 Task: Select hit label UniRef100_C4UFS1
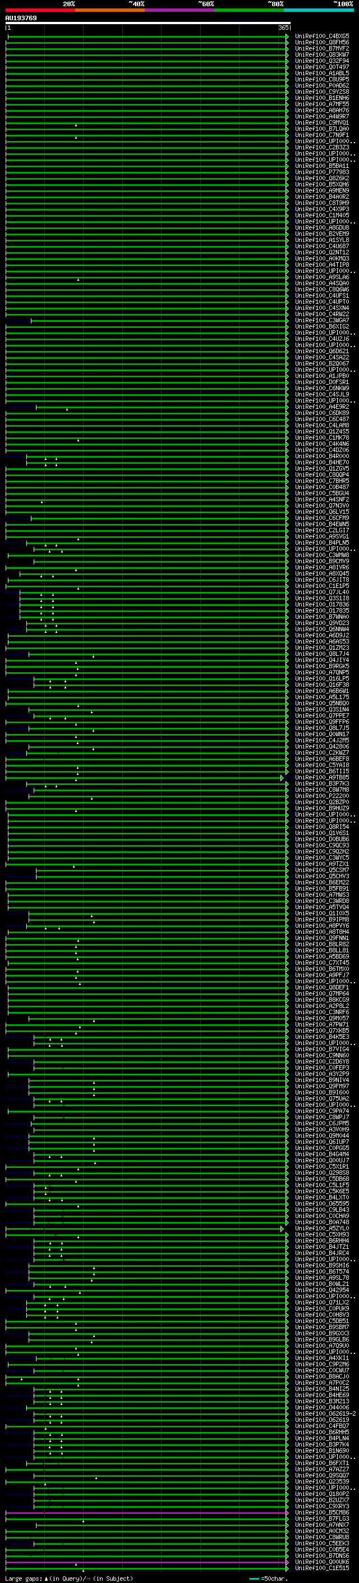[x=322, y=295]
